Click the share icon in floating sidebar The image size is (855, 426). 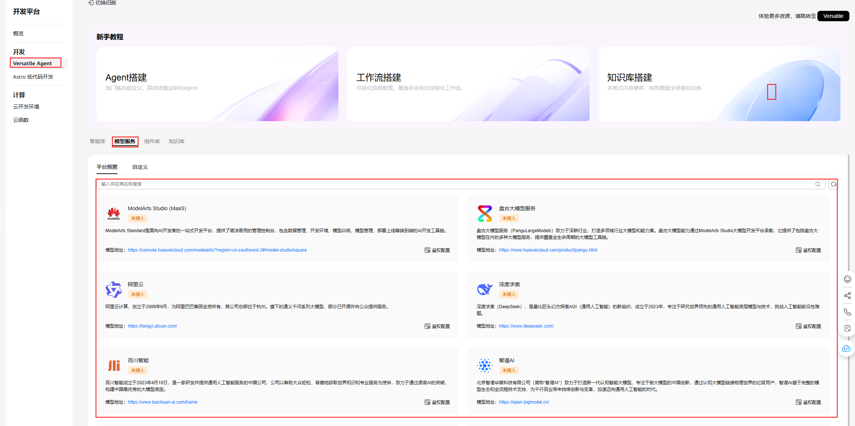coord(847,296)
